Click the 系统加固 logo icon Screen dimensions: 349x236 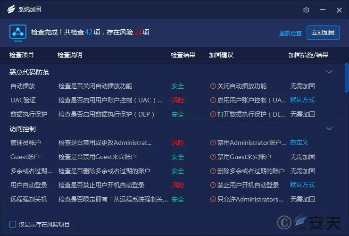click(x=11, y=9)
